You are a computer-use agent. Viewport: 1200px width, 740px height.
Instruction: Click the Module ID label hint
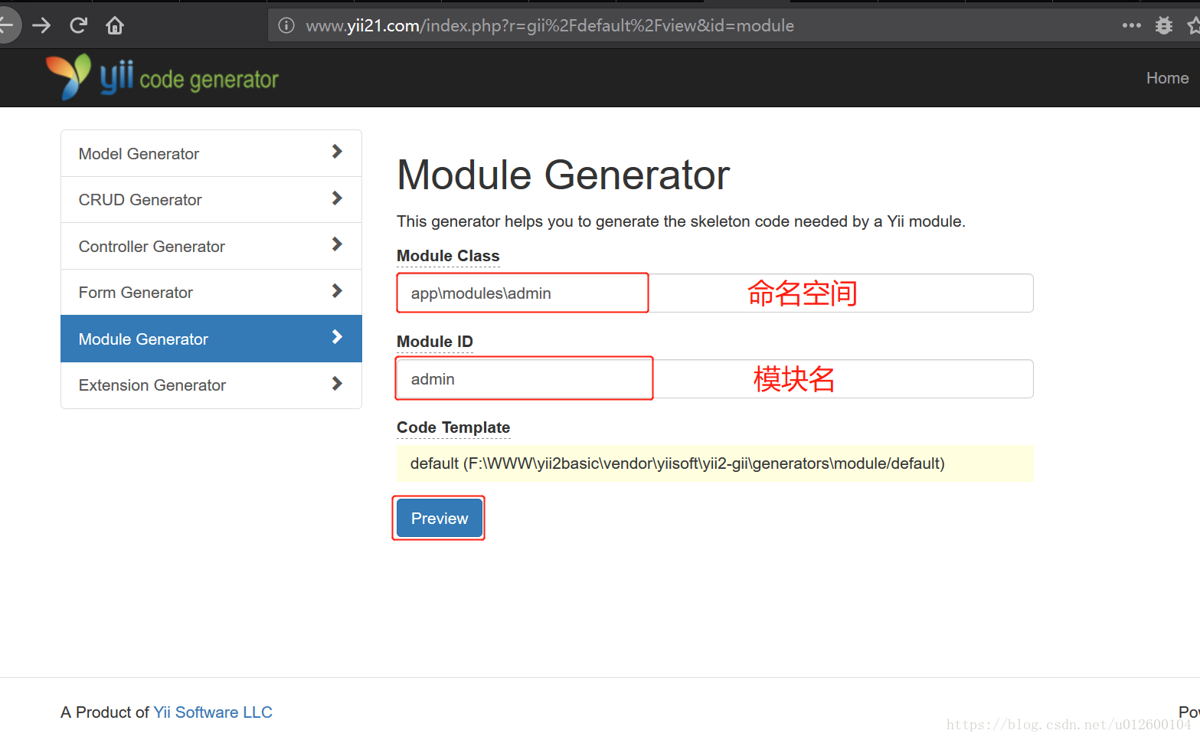(435, 342)
